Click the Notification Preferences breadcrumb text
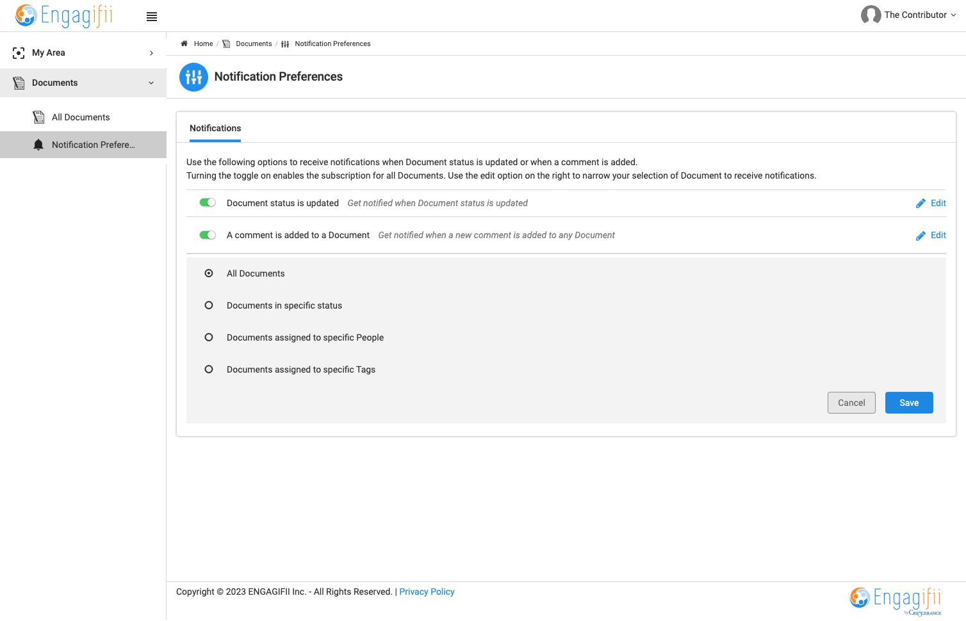The image size is (966, 621). 332,44
